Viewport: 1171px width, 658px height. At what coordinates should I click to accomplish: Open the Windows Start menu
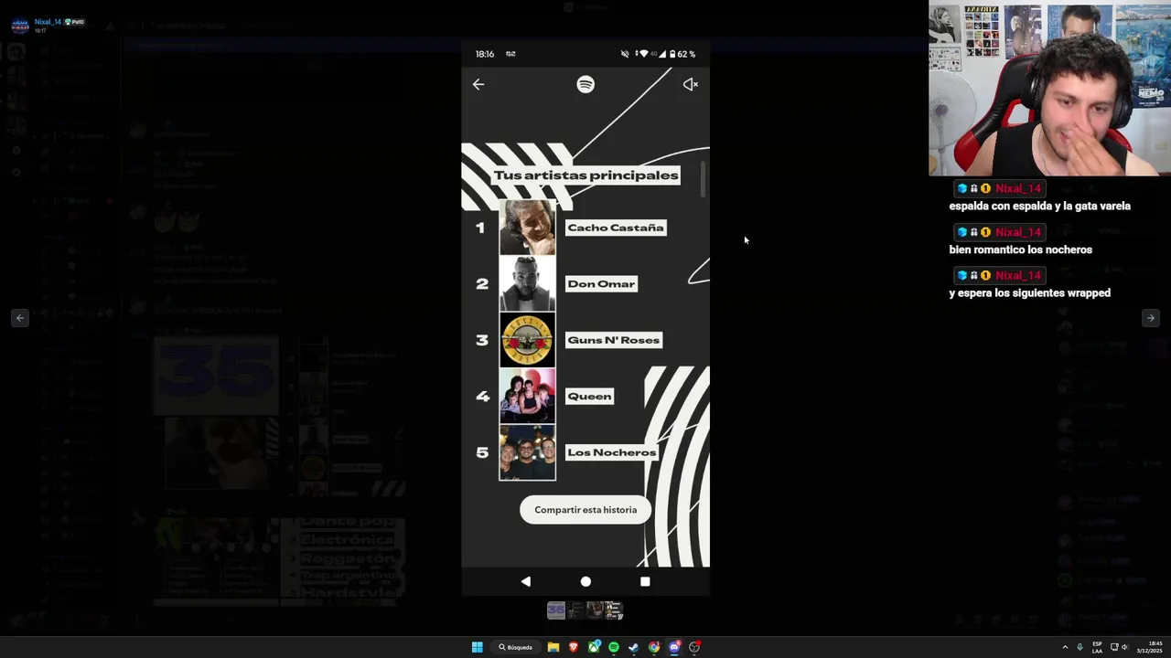click(477, 647)
